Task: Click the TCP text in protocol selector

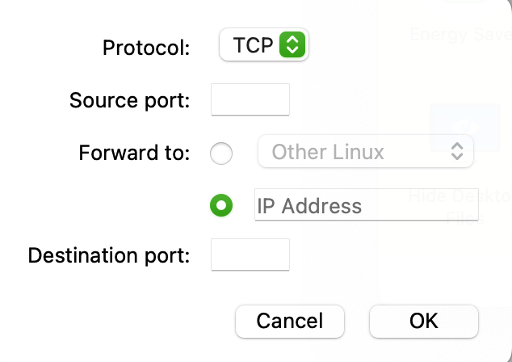Action: (x=253, y=46)
